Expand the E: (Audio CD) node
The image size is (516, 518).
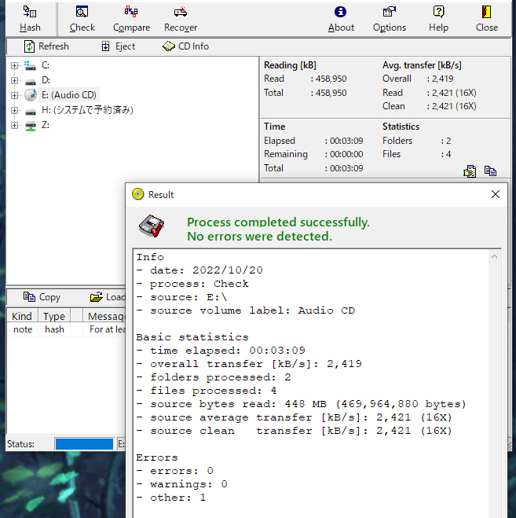tap(15, 95)
